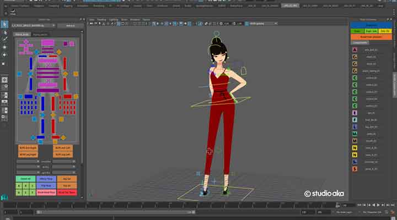The image size is (397, 220).
Task: Select the arrow Select tool in left toolbox
Action: pyautogui.click(x=4, y=24)
